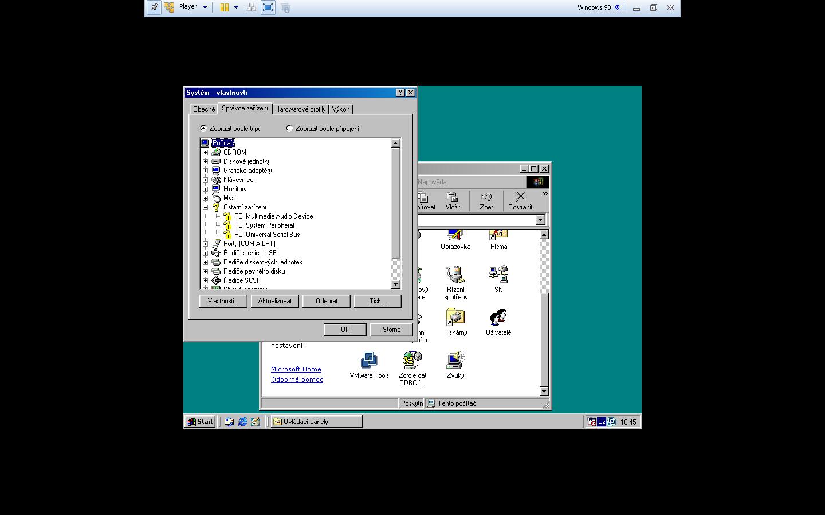The width and height of the screenshot is (825, 515).
Task: Select the Zobrazit podle připojení radio button
Action: pyautogui.click(x=289, y=129)
